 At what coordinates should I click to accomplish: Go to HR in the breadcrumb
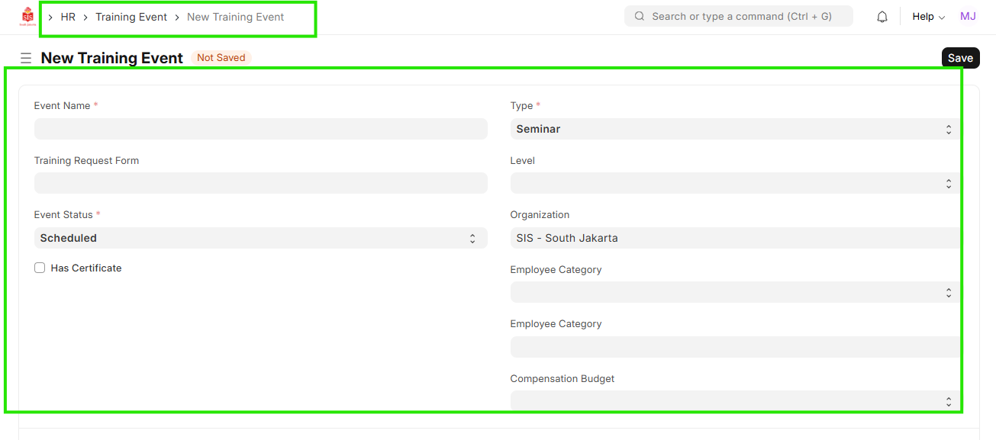coord(68,17)
